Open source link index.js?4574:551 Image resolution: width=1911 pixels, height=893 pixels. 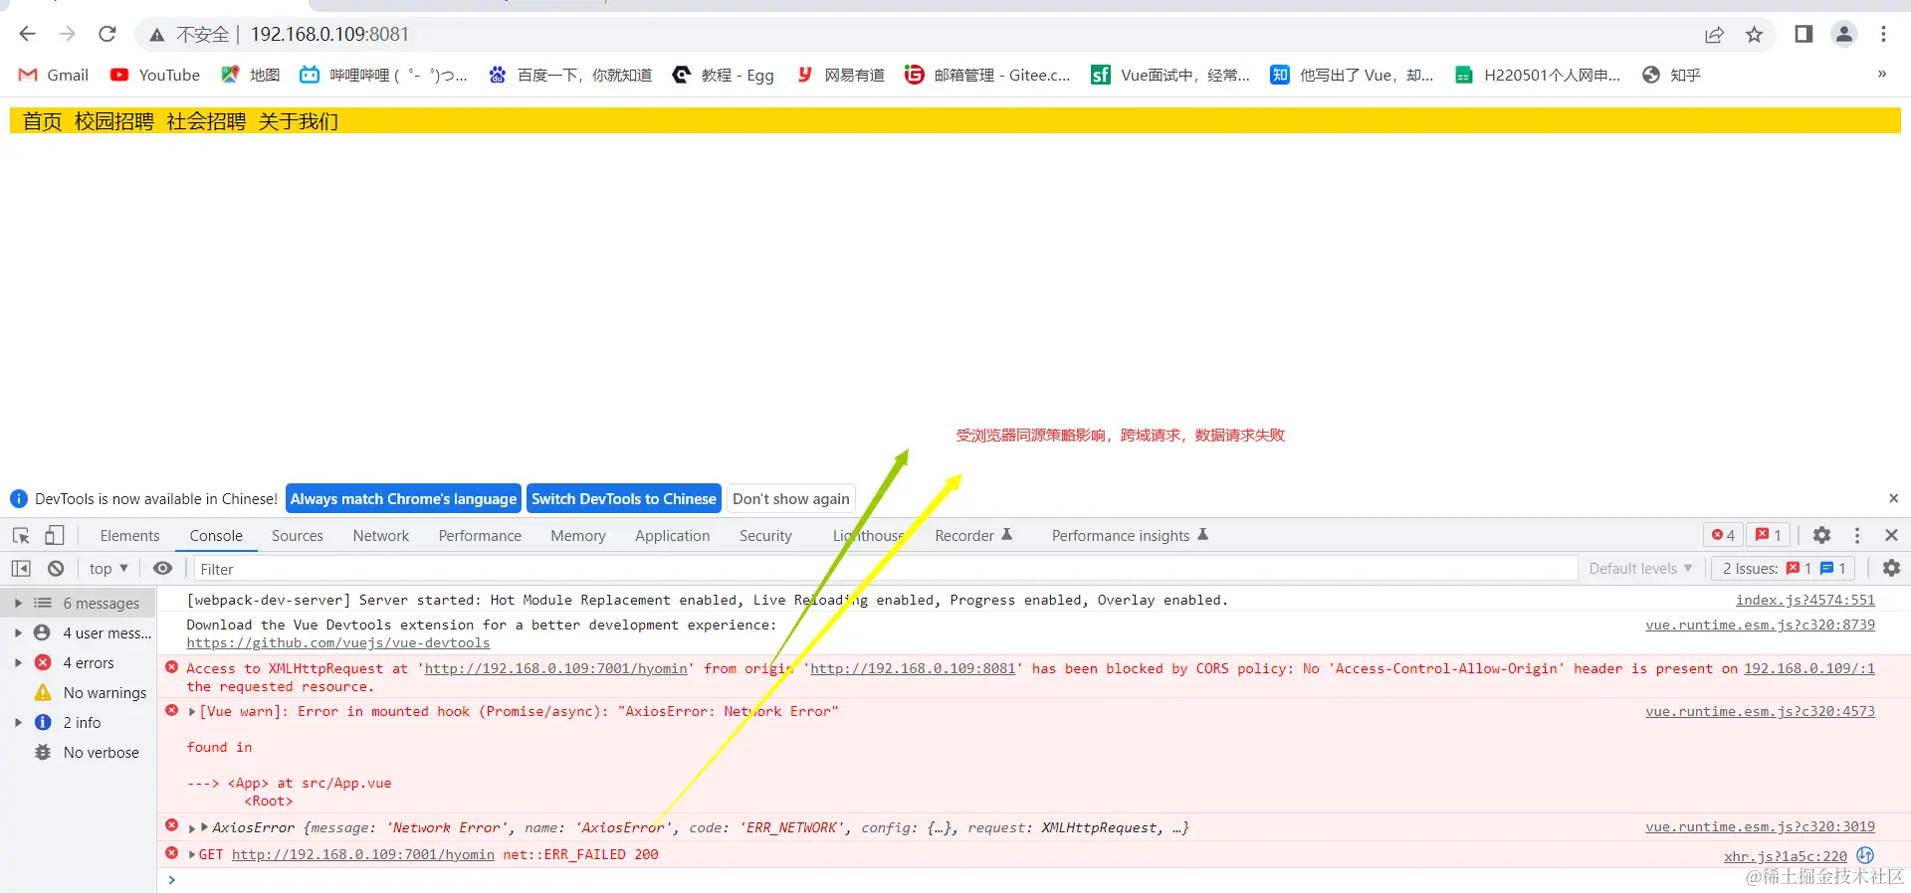coord(1805,600)
